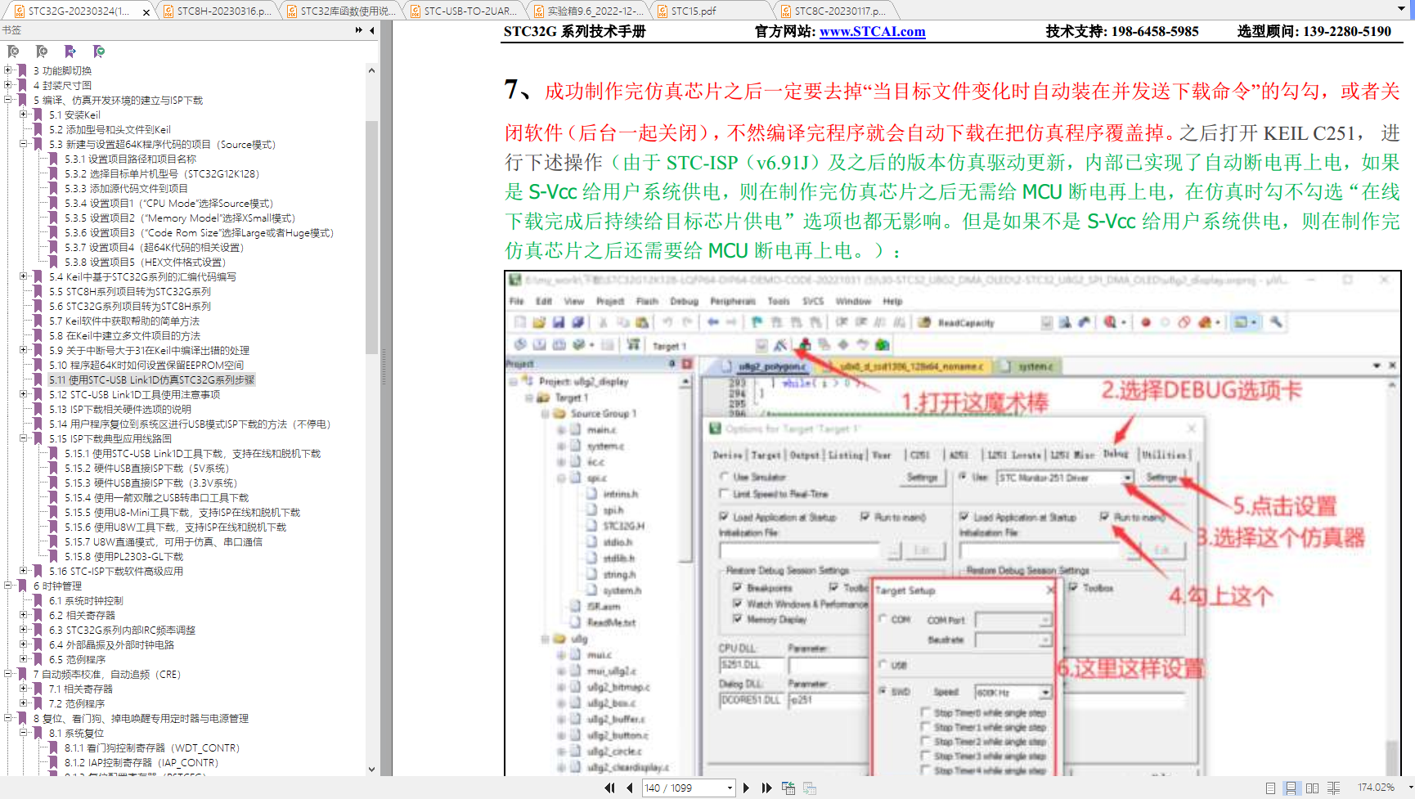Open bookmark '5.3.3 添加源代码文件到项目'
The width and height of the screenshot is (1415, 799).
(x=126, y=188)
